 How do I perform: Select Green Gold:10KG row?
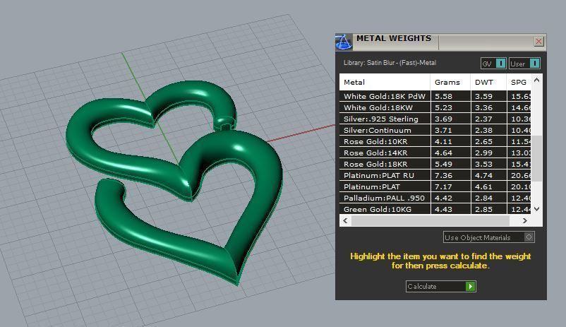[435, 209]
